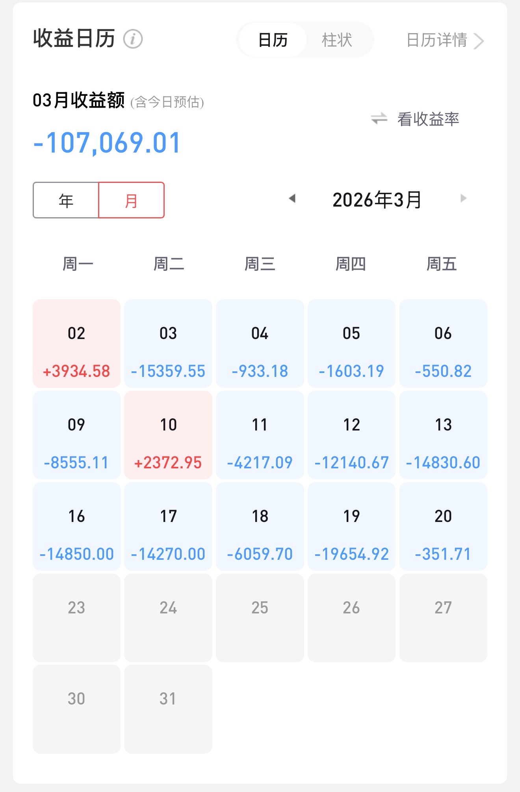Tap the 03月收益额 heading
The width and height of the screenshot is (520, 792).
pyautogui.click(x=79, y=100)
